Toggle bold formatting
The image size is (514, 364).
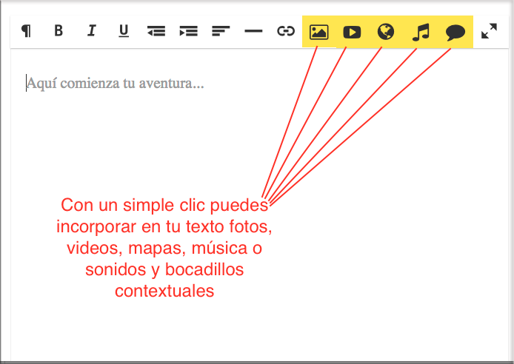tap(59, 31)
